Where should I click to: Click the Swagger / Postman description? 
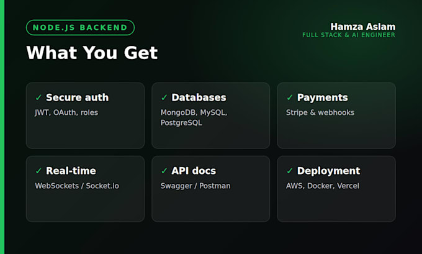[195, 186]
